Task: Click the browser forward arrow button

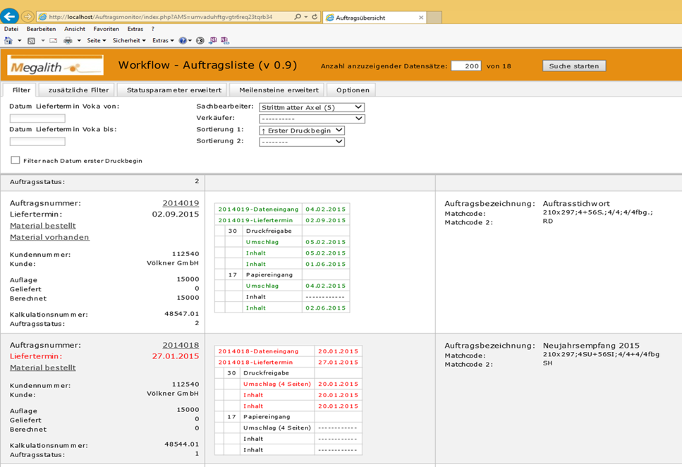Action: click(27, 16)
